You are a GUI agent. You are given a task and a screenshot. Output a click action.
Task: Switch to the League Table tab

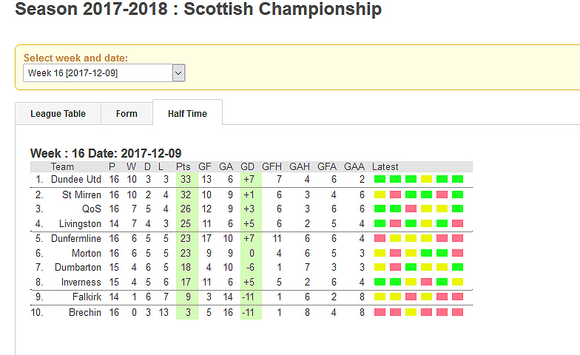[58, 114]
